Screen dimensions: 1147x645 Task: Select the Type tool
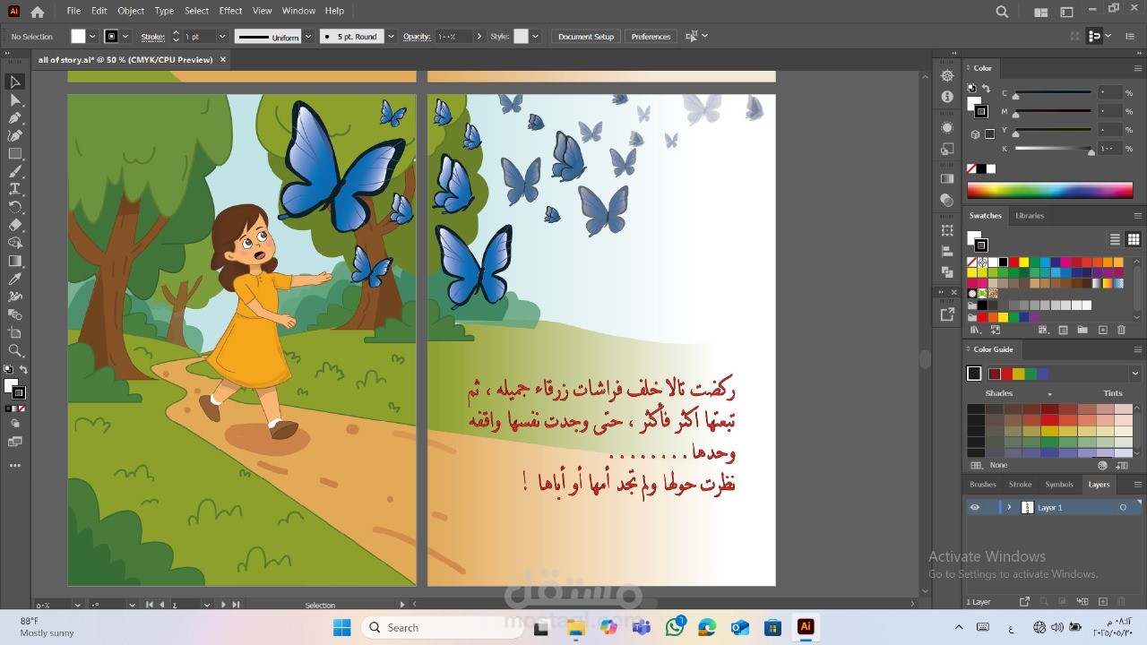[x=15, y=189]
